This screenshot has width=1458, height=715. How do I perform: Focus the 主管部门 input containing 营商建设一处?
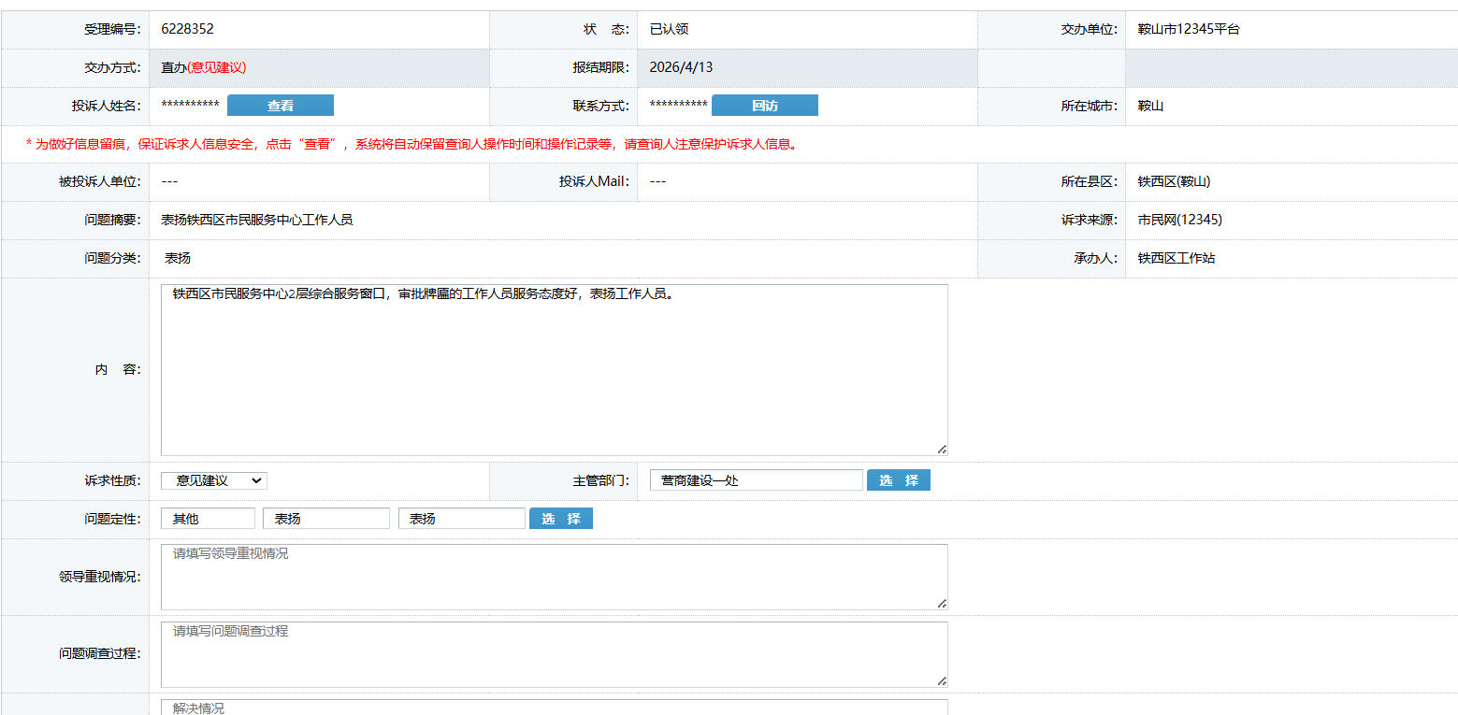tap(755, 480)
